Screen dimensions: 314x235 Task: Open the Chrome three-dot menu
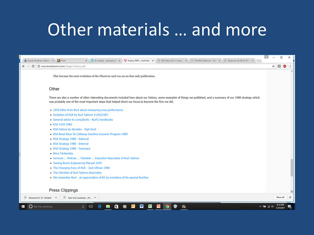(x=290, y=66)
